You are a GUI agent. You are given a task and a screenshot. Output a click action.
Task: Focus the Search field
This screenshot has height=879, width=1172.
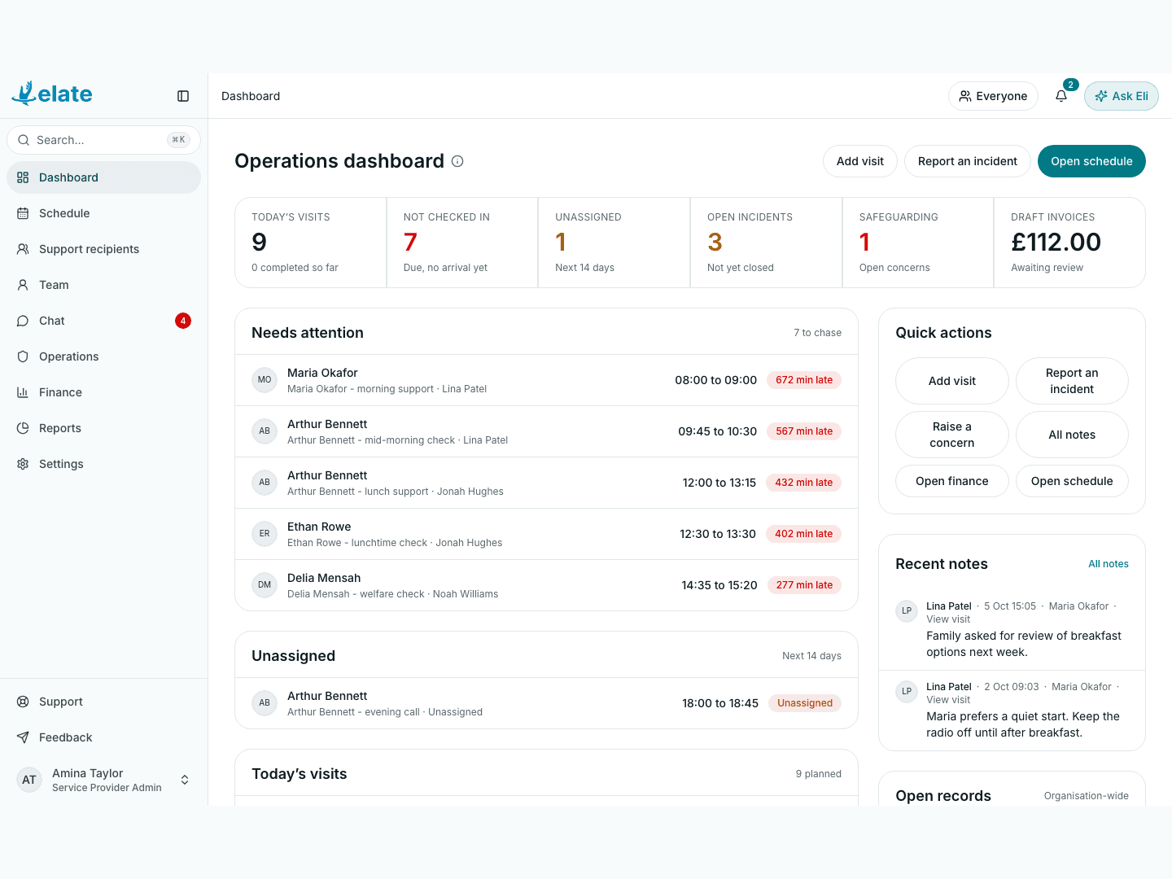click(103, 140)
